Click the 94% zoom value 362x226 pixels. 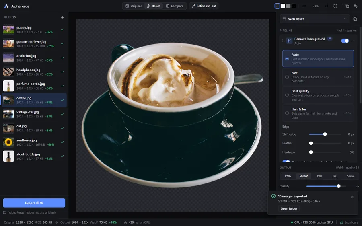pyautogui.click(x=315, y=6)
